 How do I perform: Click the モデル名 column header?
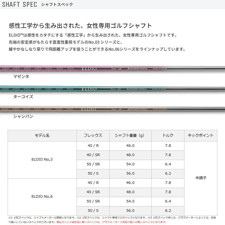point(42,136)
